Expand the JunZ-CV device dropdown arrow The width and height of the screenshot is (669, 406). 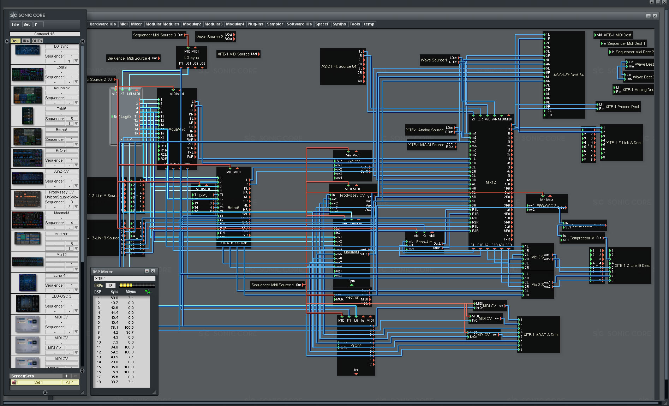(x=76, y=186)
